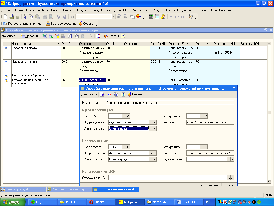Open the Файл menu
Viewport: 274px width, 206px height.
click(x=7, y=10)
